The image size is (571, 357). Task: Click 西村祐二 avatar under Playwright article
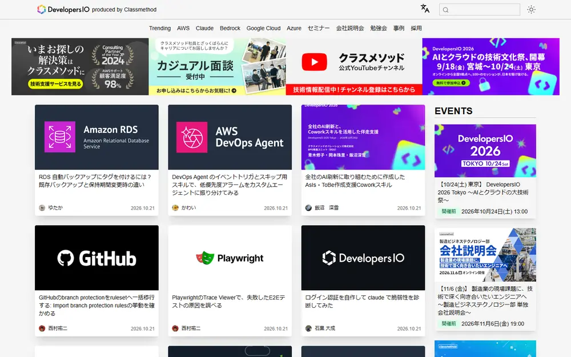pyautogui.click(x=175, y=328)
